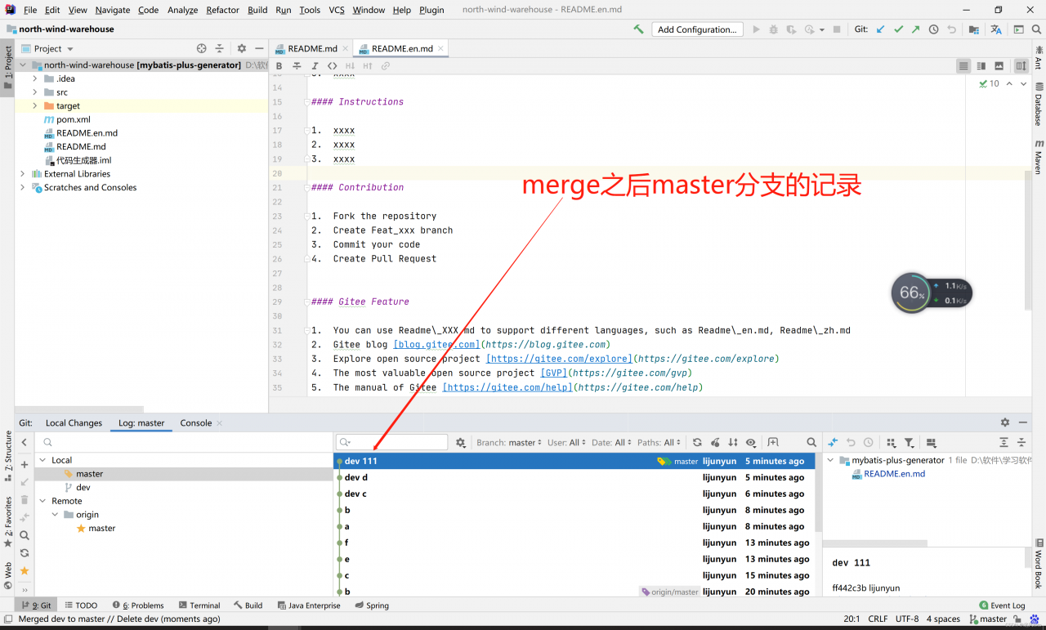Open Git log filter settings gear
1046x630 pixels.
coord(461,442)
